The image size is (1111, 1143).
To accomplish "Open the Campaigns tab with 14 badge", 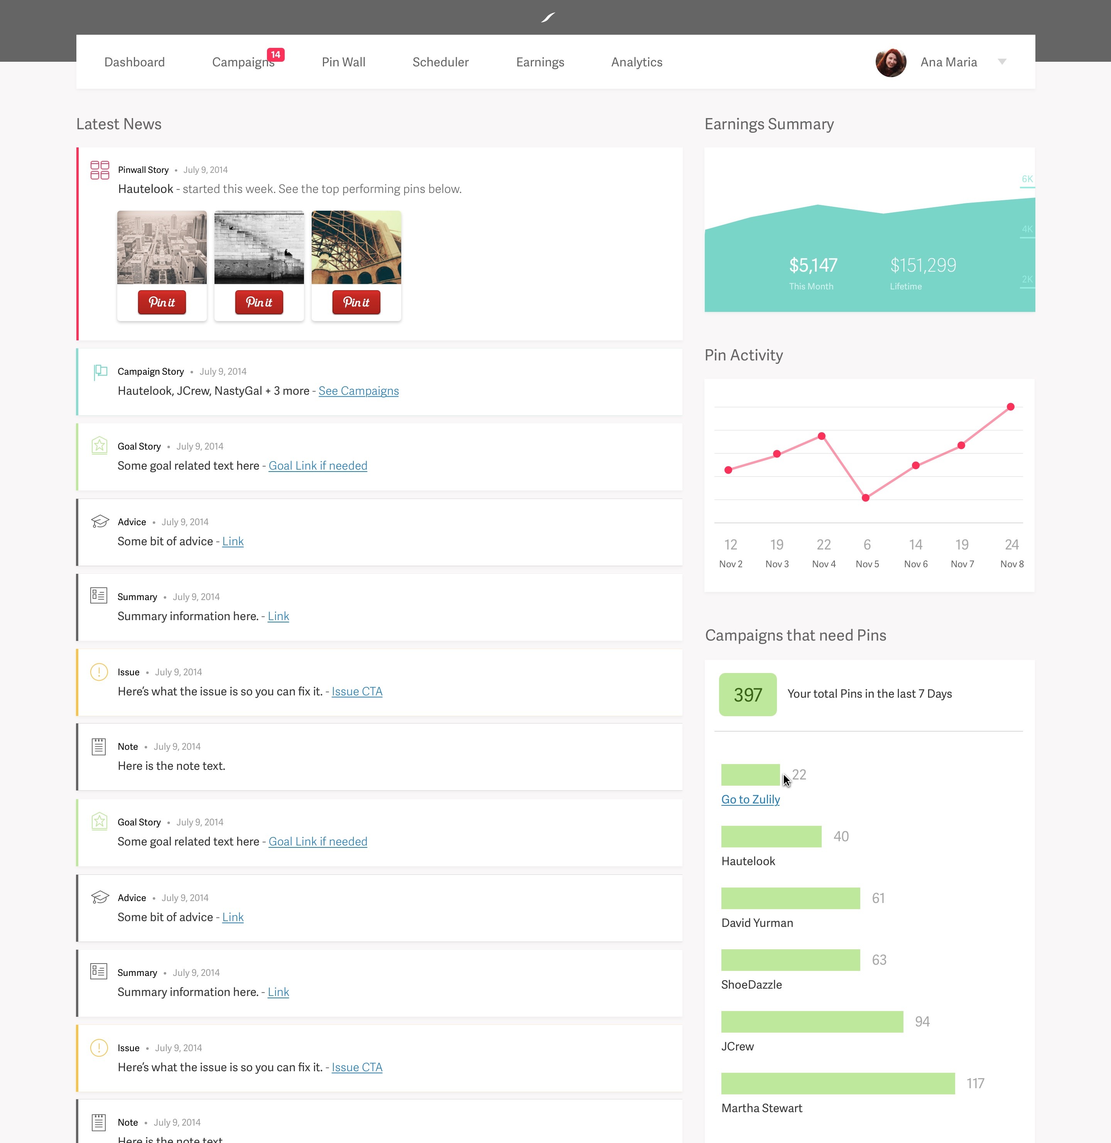I will [x=243, y=62].
